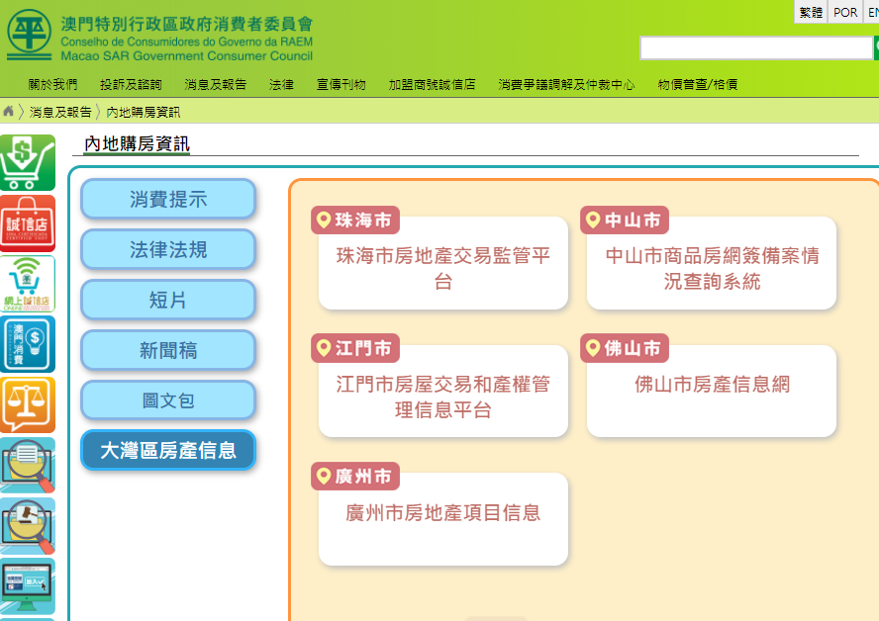Open the 投訴及諮詢 menu

[x=131, y=85]
